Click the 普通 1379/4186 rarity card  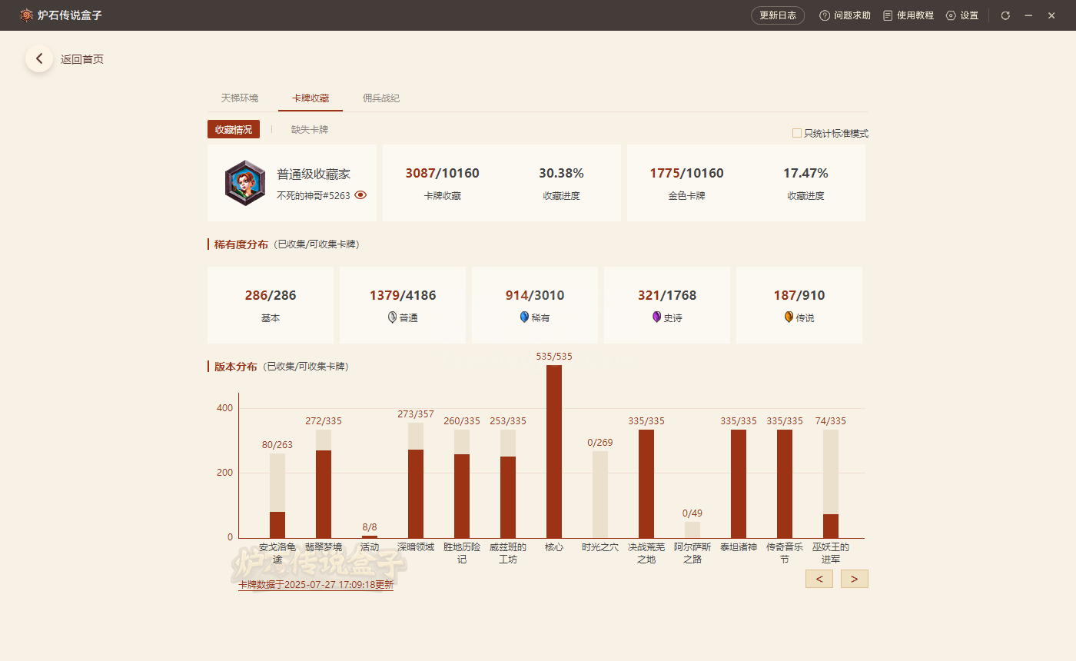click(x=403, y=305)
